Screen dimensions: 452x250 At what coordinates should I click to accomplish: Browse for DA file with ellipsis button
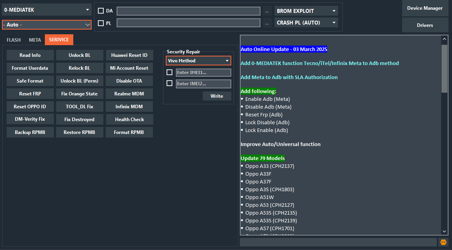point(267,11)
